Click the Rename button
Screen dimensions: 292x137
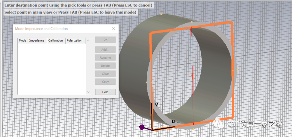pos(105,58)
